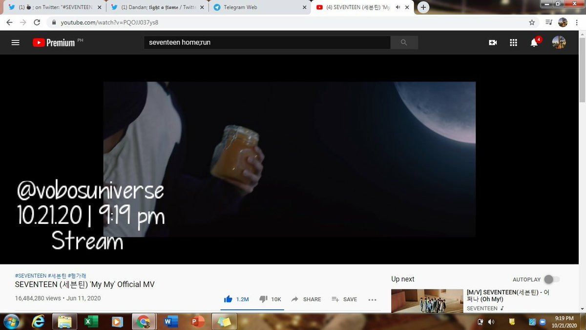The height and width of the screenshot is (330, 586).
Task: Click the #헹가래 hashtag link
Action: (77, 276)
